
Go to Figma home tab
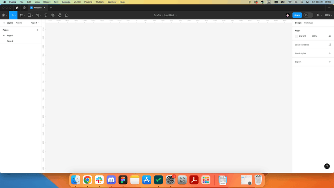17,8
